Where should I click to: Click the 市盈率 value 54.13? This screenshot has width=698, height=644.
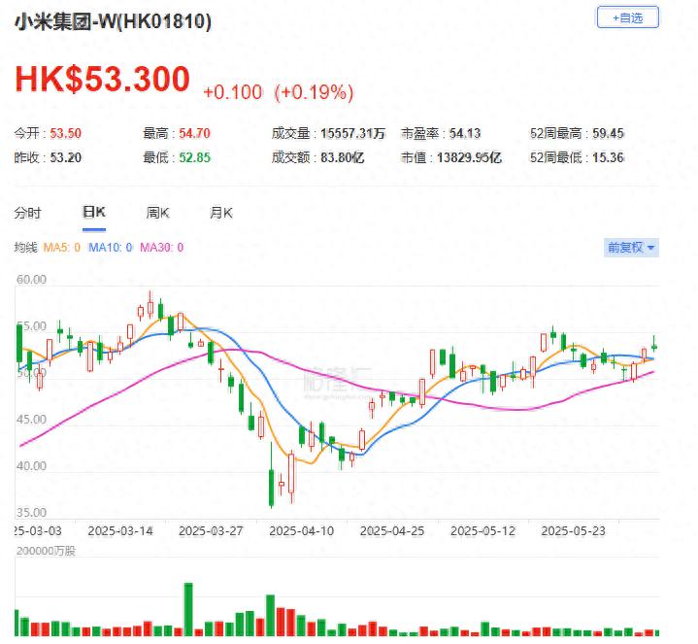(465, 133)
